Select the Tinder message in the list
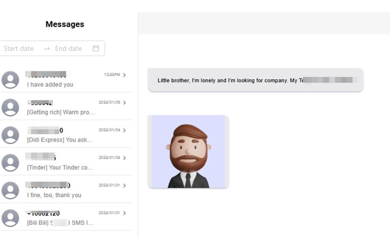 60,167
